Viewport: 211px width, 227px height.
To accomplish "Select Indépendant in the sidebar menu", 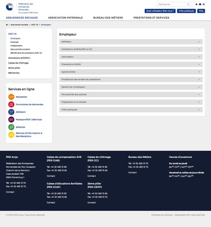I will [x=17, y=46].
